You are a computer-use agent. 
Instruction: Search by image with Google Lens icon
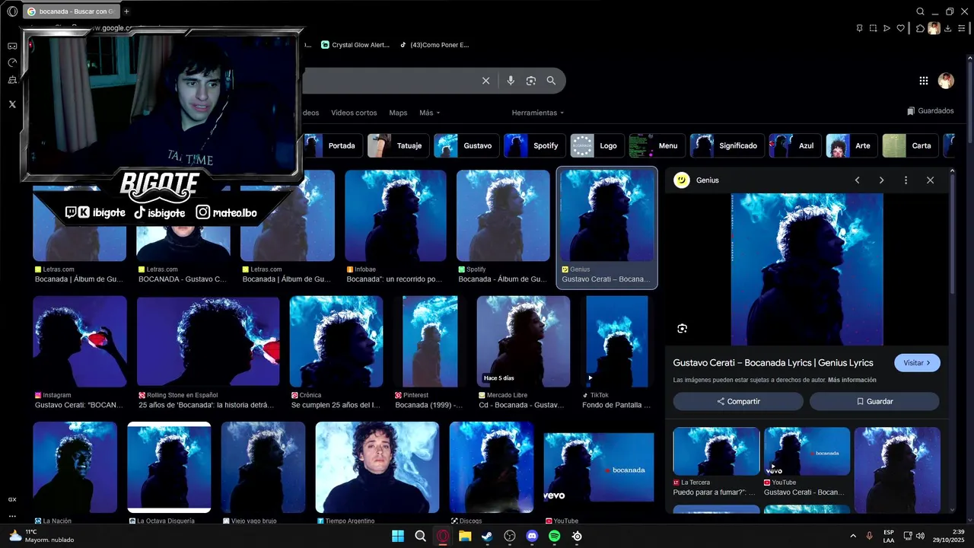(x=531, y=81)
